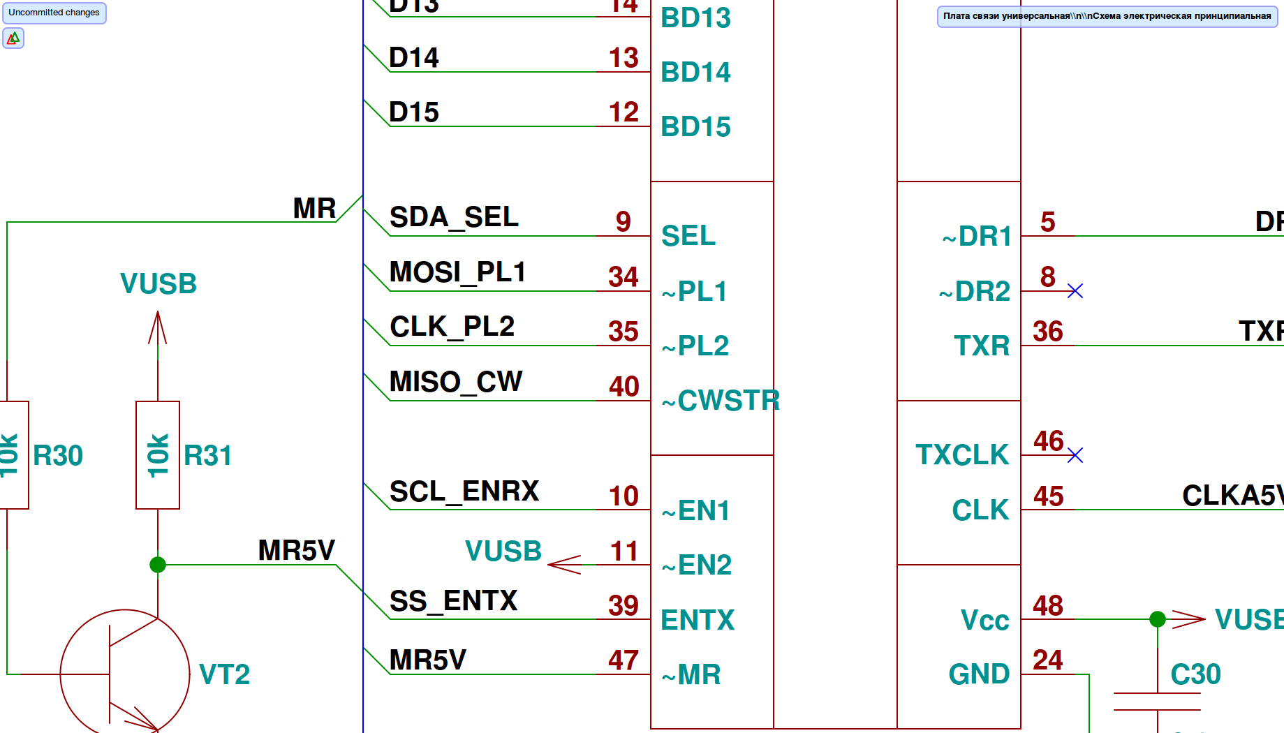The width and height of the screenshot is (1284, 733).
Task: Click the VUSB arrow at pin 11
Action: point(564,564)
